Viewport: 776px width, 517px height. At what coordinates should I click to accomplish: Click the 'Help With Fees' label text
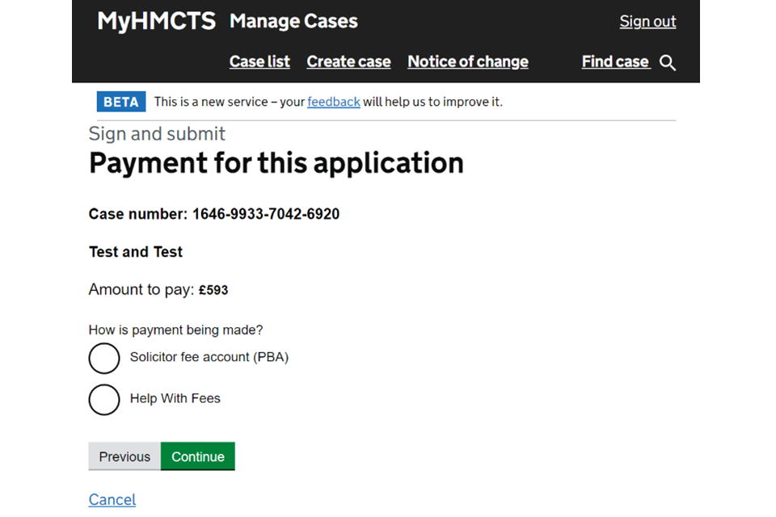(x=175, y=398)
